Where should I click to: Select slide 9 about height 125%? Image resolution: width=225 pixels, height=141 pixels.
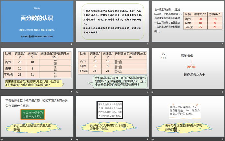coord(188,116)
